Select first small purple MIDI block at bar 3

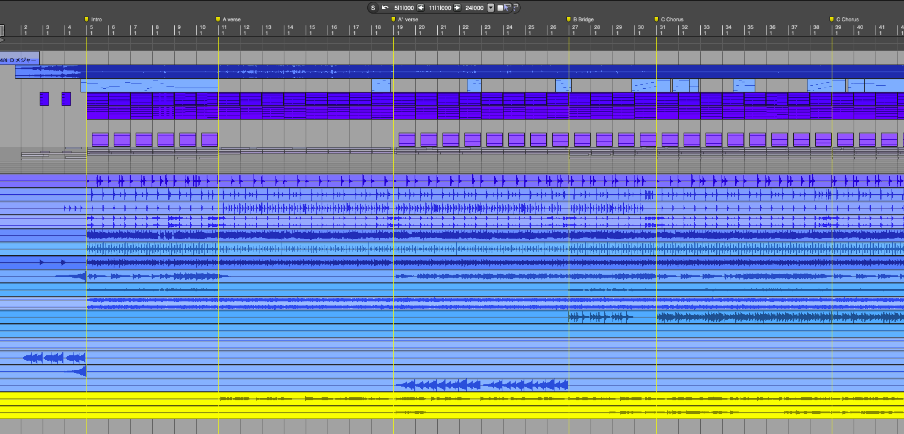[x=44, y=99]
